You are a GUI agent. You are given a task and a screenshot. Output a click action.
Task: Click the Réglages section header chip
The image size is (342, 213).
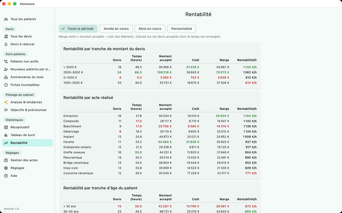(x=12, y=153)
